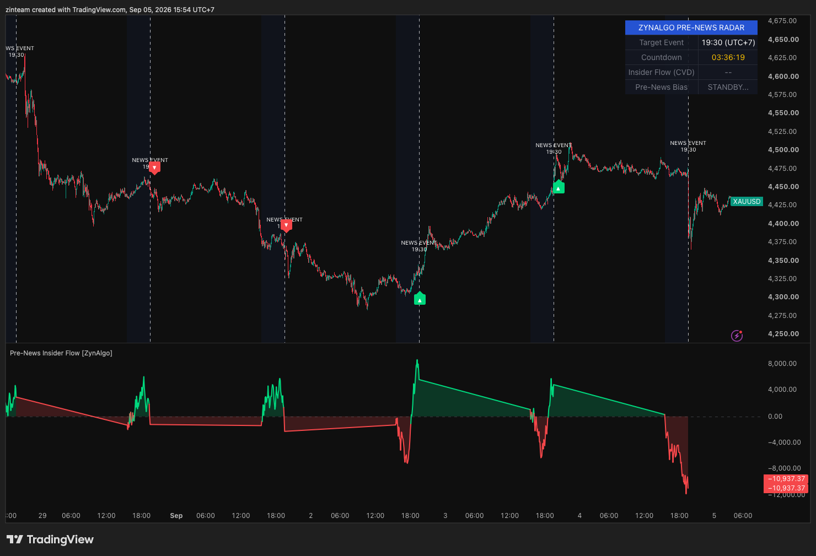Click the 4,300.00 price axis label

[783, 297]
